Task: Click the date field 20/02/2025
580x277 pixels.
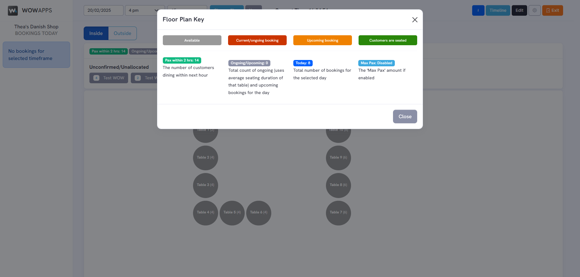Action: pos(103,11)
